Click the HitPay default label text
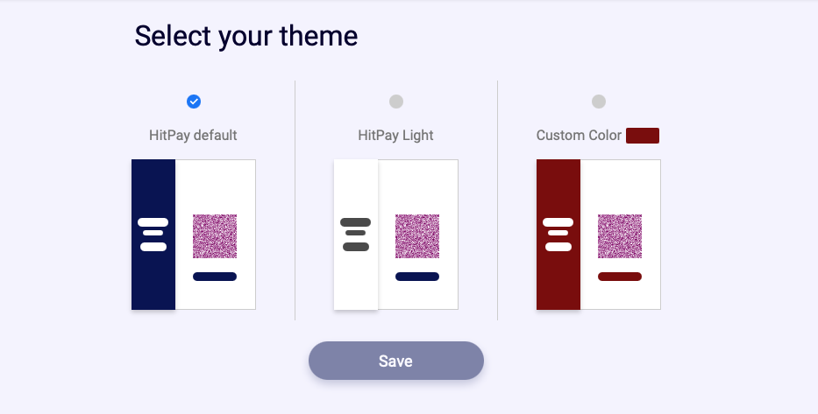Image resolution: width=818 pixels, height=414 pixels. [193, 136]
